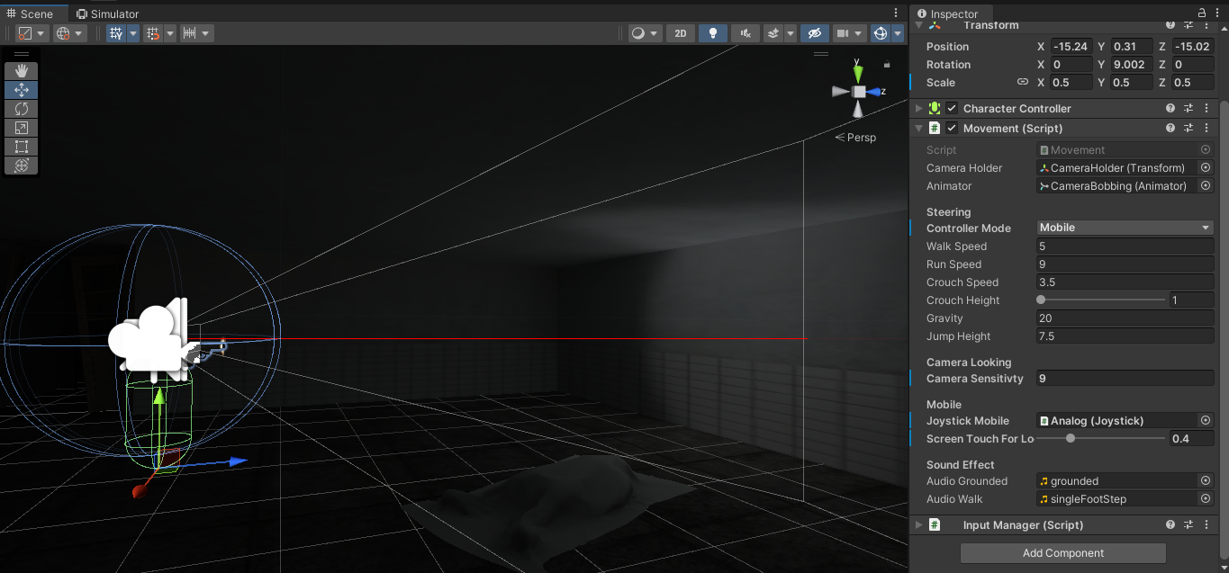Viewport: 1229px width, 573px height.
Task: Open the Gizmos dropdown arrow
Action: point(896,33)
